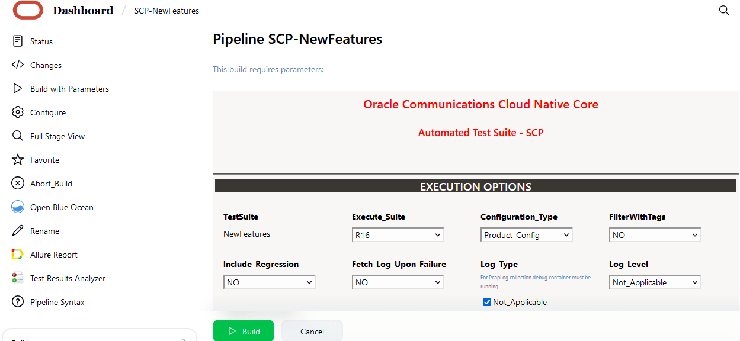Viewport: 740px width, 341px height.
Task: Click the Rename pencil icon
Action: click(x=18, y=231)
